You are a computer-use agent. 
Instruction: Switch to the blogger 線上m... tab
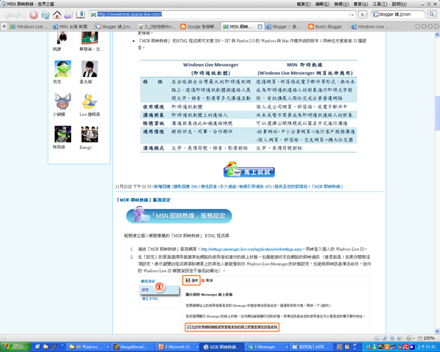114,26
